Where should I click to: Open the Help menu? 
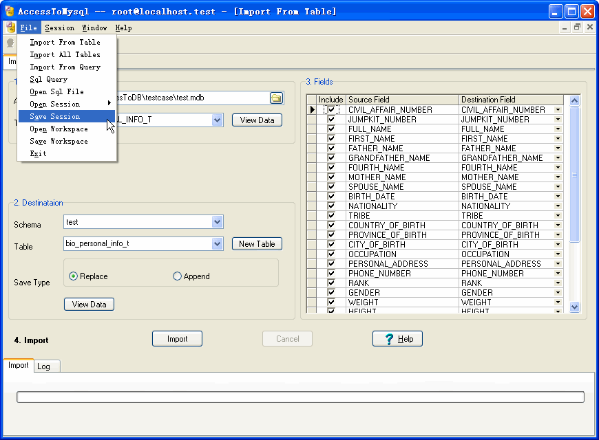[123, 28]
